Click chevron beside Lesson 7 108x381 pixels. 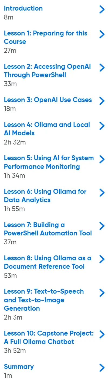point(102,226)
